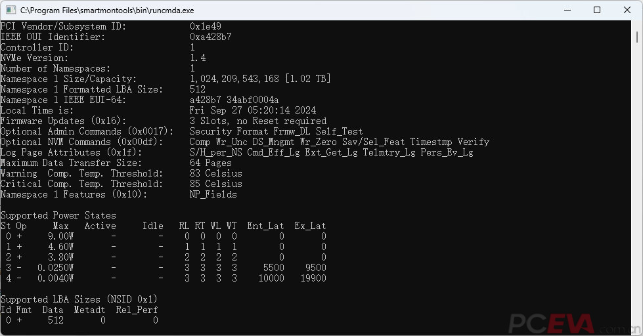This screenshot has height=336, width=643.
Task: Click the NVMe Version value 1.4
Action: pos(198,58)
